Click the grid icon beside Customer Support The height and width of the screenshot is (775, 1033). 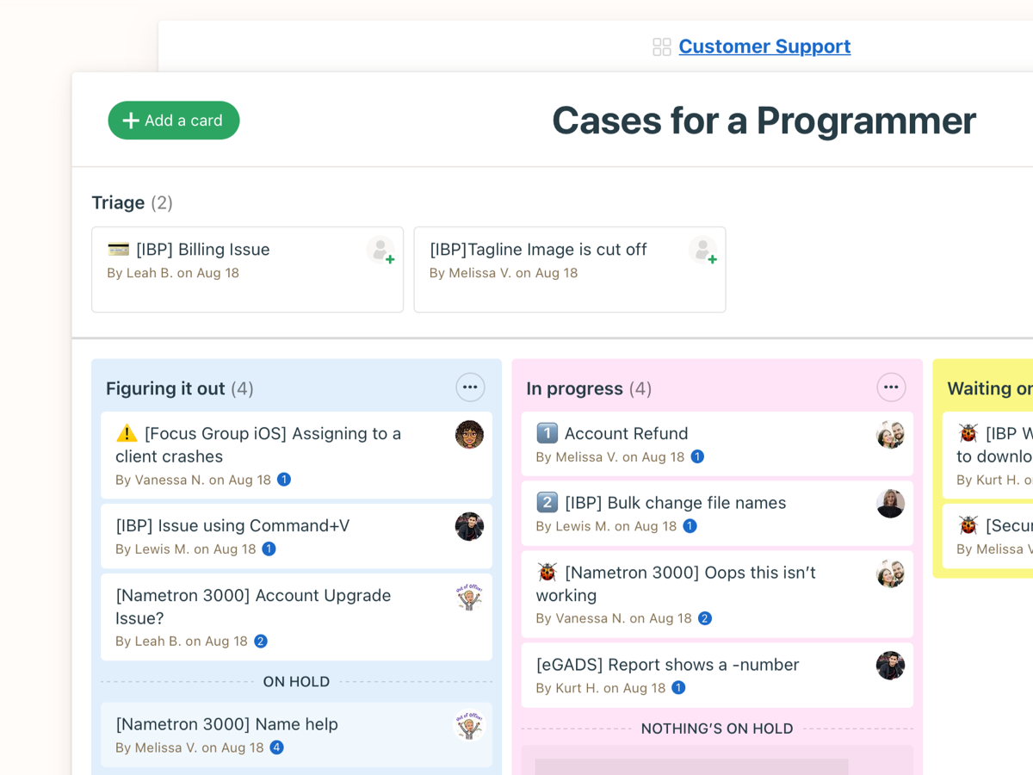pyautogui.click(x=662, y=46)
